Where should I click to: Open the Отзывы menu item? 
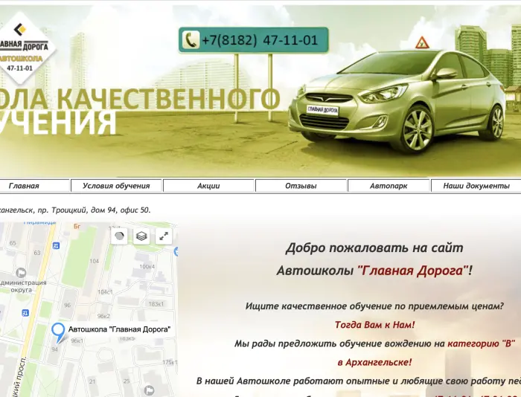(301, 186)
